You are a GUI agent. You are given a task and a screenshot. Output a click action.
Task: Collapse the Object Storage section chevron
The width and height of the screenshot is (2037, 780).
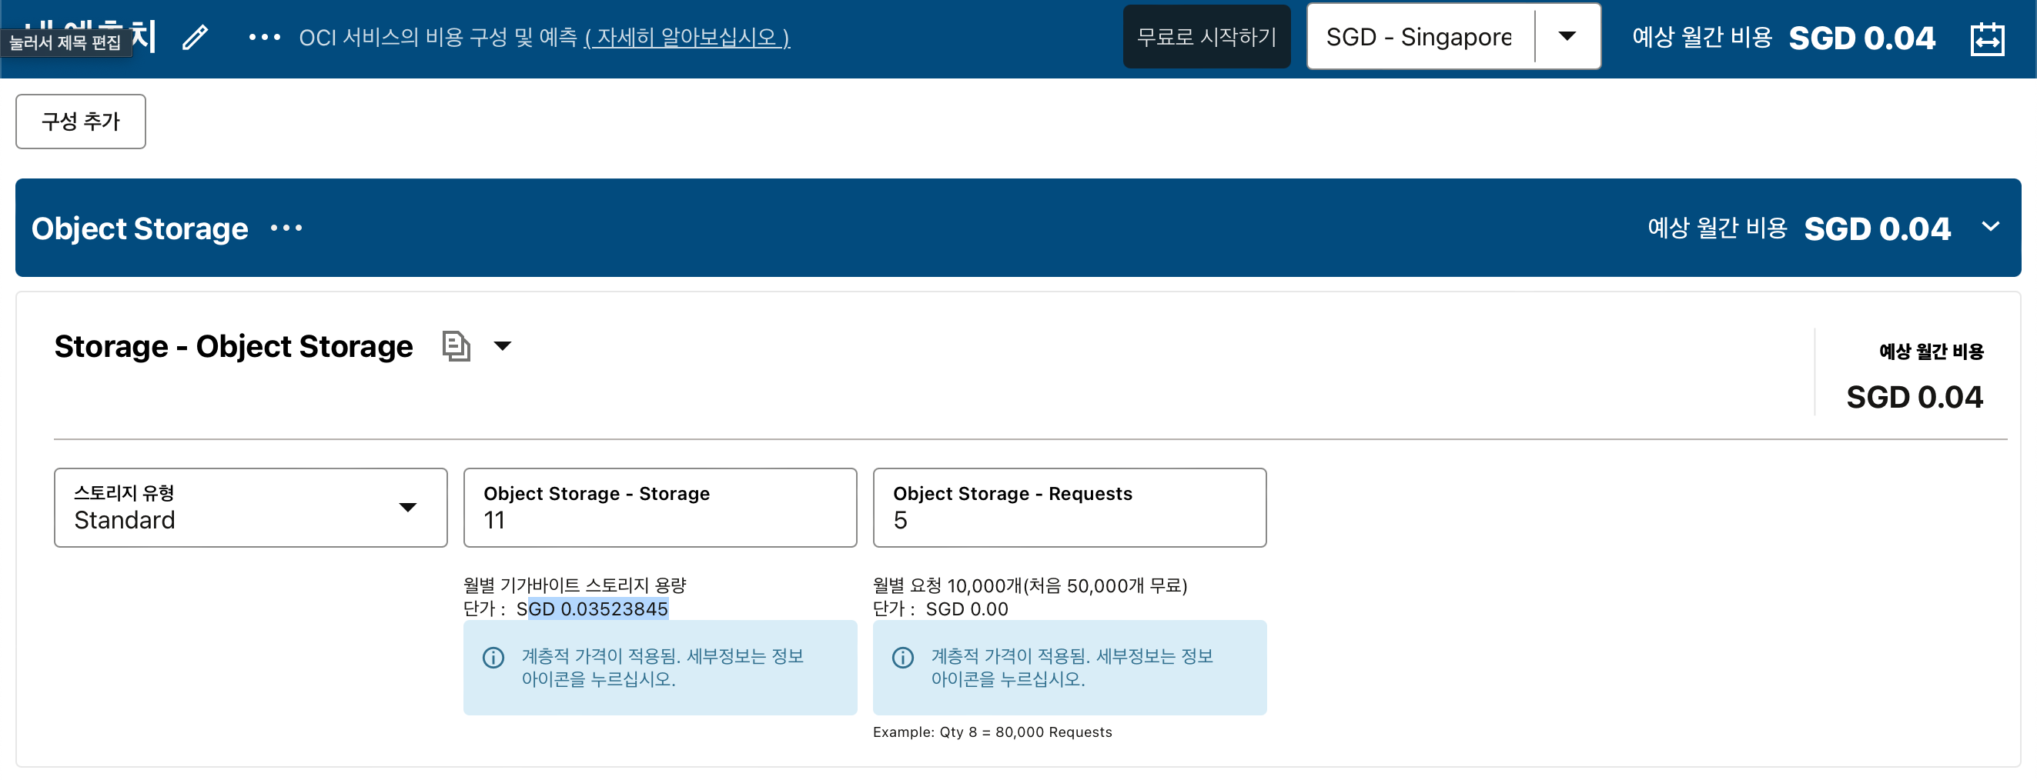pyautogui.click(x=1989, y=227)
